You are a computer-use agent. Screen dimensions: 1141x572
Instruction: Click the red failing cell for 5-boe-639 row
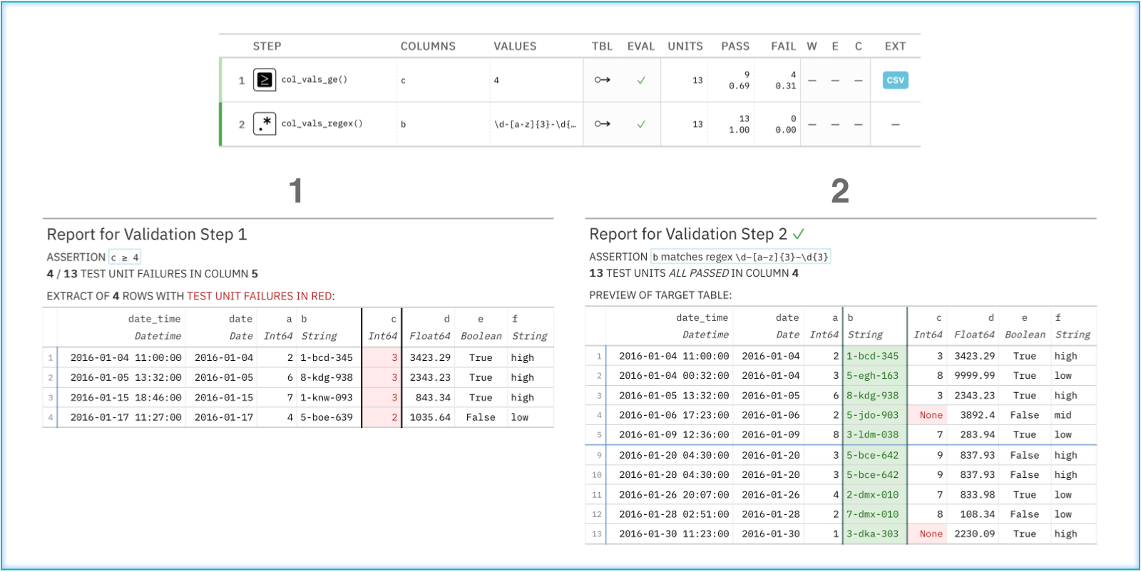[x=382, y=417]
